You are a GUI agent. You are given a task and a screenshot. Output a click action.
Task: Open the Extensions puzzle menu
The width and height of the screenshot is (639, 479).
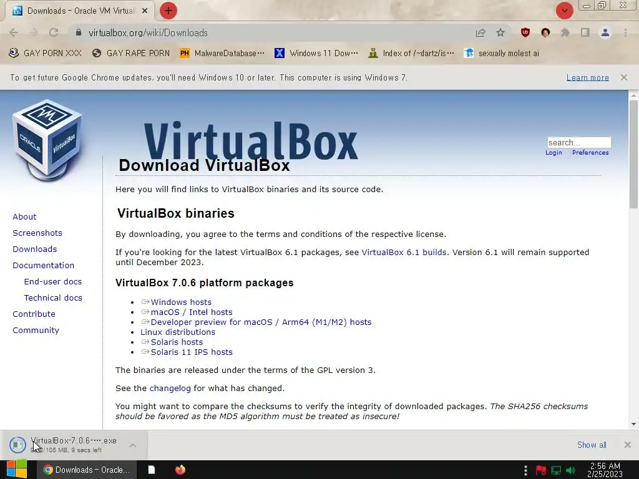[565, 32]
